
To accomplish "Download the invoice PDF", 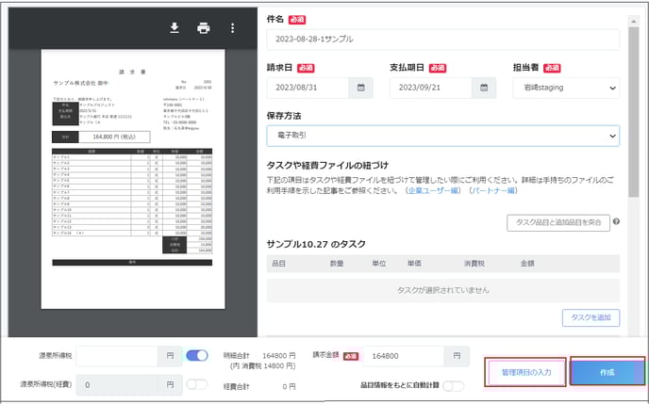I will [175, 28].
